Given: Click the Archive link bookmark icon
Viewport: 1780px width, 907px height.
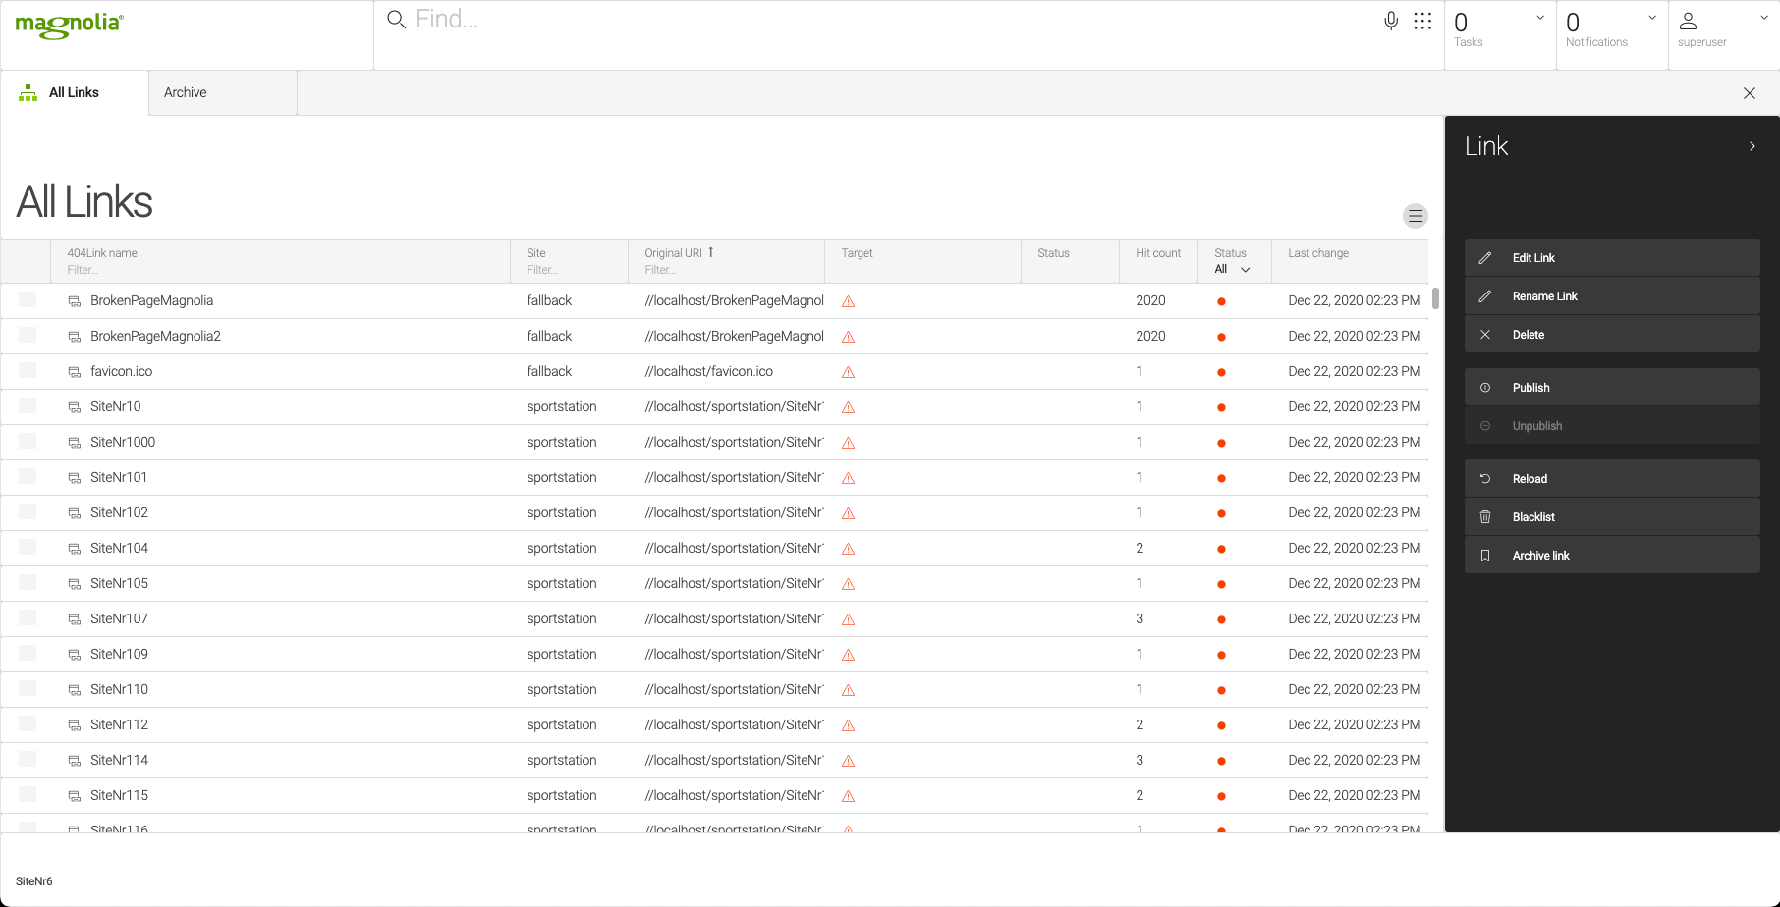Looking at the screenshot, I should [x=1485, y=555].
